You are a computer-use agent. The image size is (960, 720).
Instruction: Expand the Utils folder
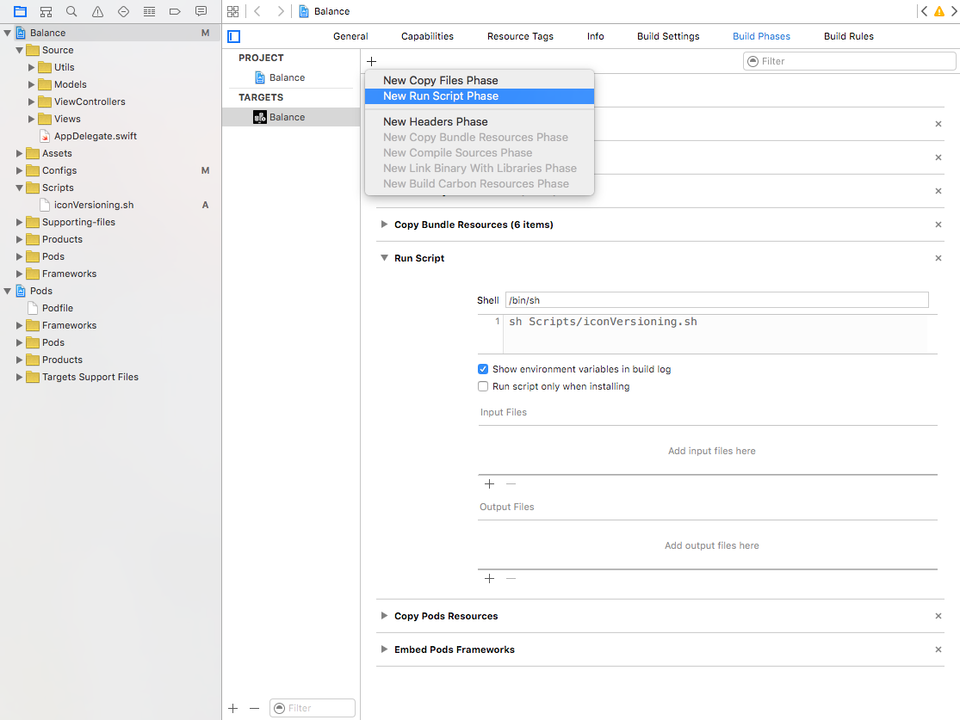click(x=31, y=67)
